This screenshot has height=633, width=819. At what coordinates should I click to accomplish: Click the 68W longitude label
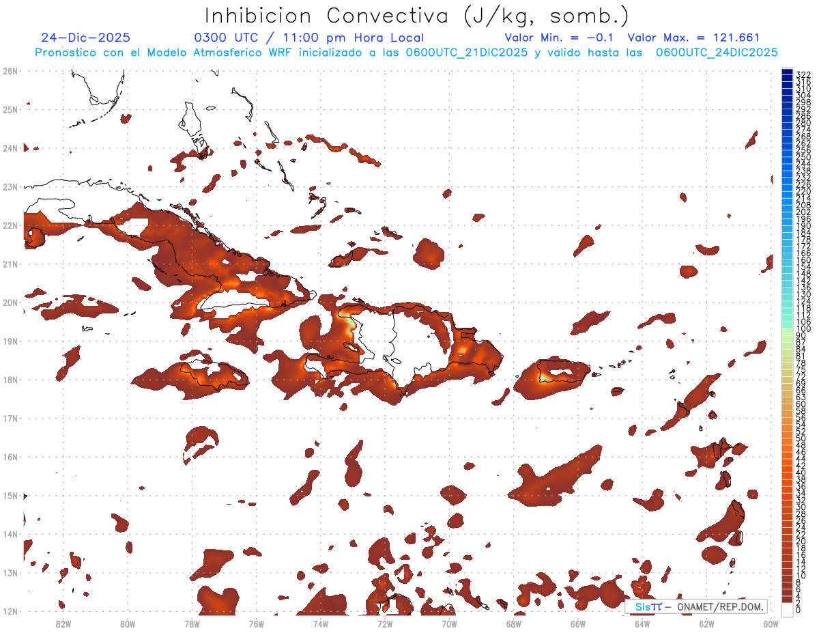pyautogui.click(x=513, y=623)
